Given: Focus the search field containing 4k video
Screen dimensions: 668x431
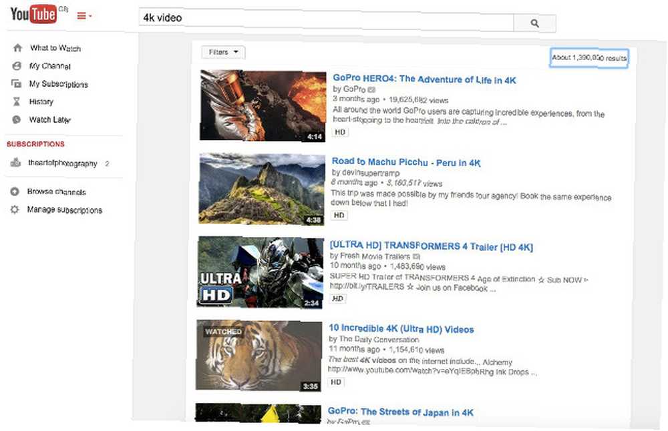Looking at the screenshot, I should (x=326, y=19).
